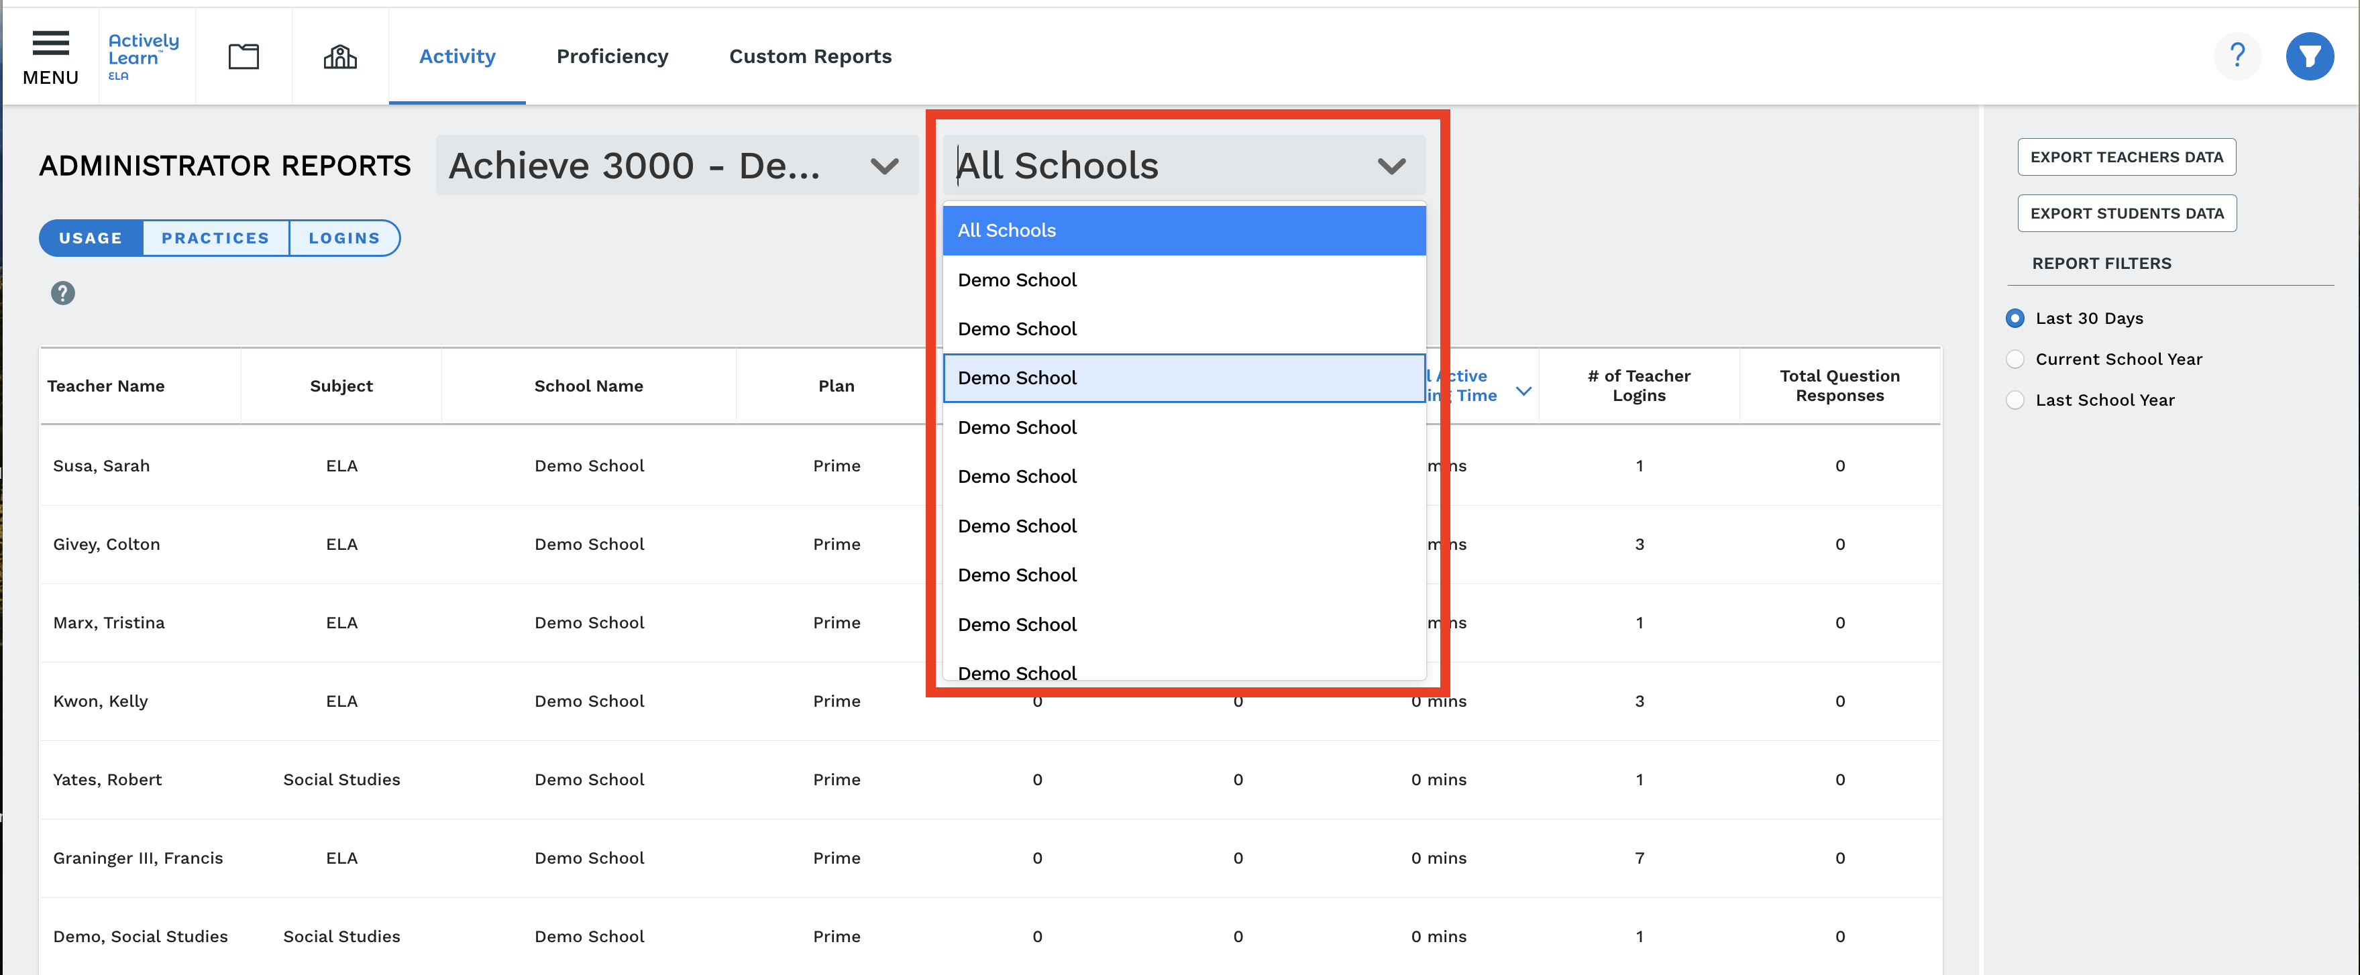Select the USAGE report view

click(91, 238)
